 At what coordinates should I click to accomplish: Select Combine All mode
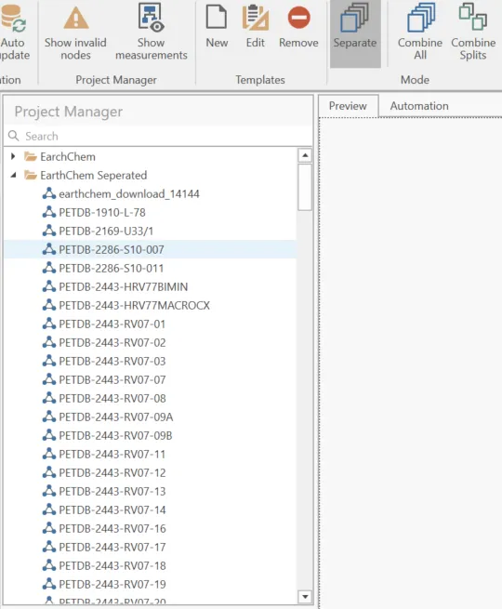(420, 33)
